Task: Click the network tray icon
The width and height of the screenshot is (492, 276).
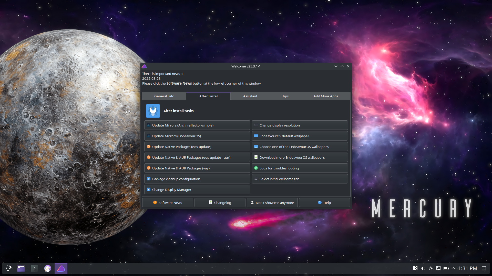Action: pos(438,268)
